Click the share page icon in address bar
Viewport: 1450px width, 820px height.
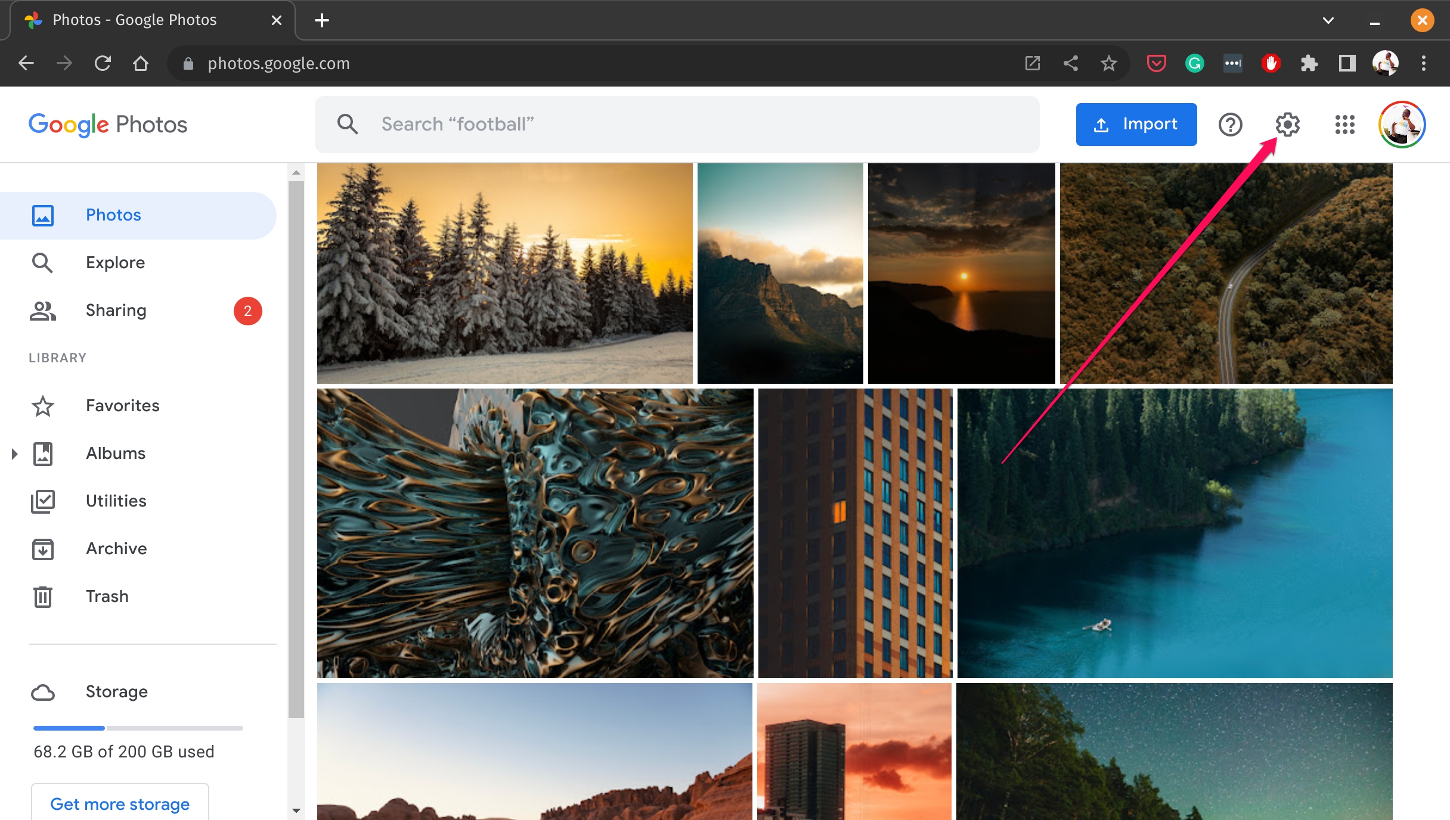click(1070, 63)
